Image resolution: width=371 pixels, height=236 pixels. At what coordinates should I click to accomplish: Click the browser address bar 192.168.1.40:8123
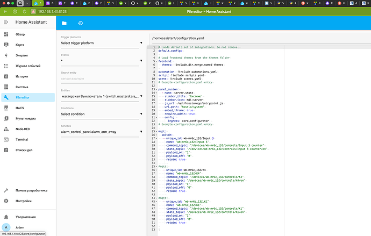click(x=52, y=11)
